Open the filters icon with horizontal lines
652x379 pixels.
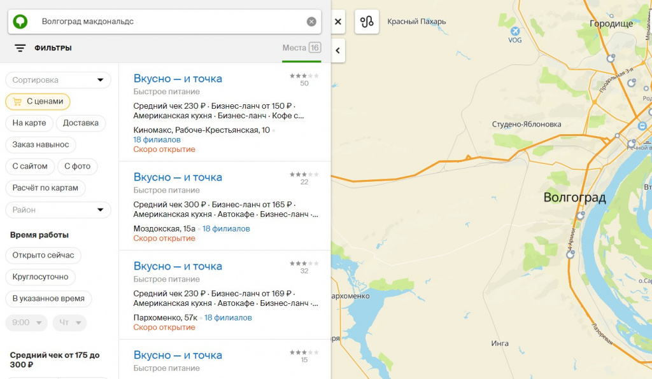[x=20, y=48]
